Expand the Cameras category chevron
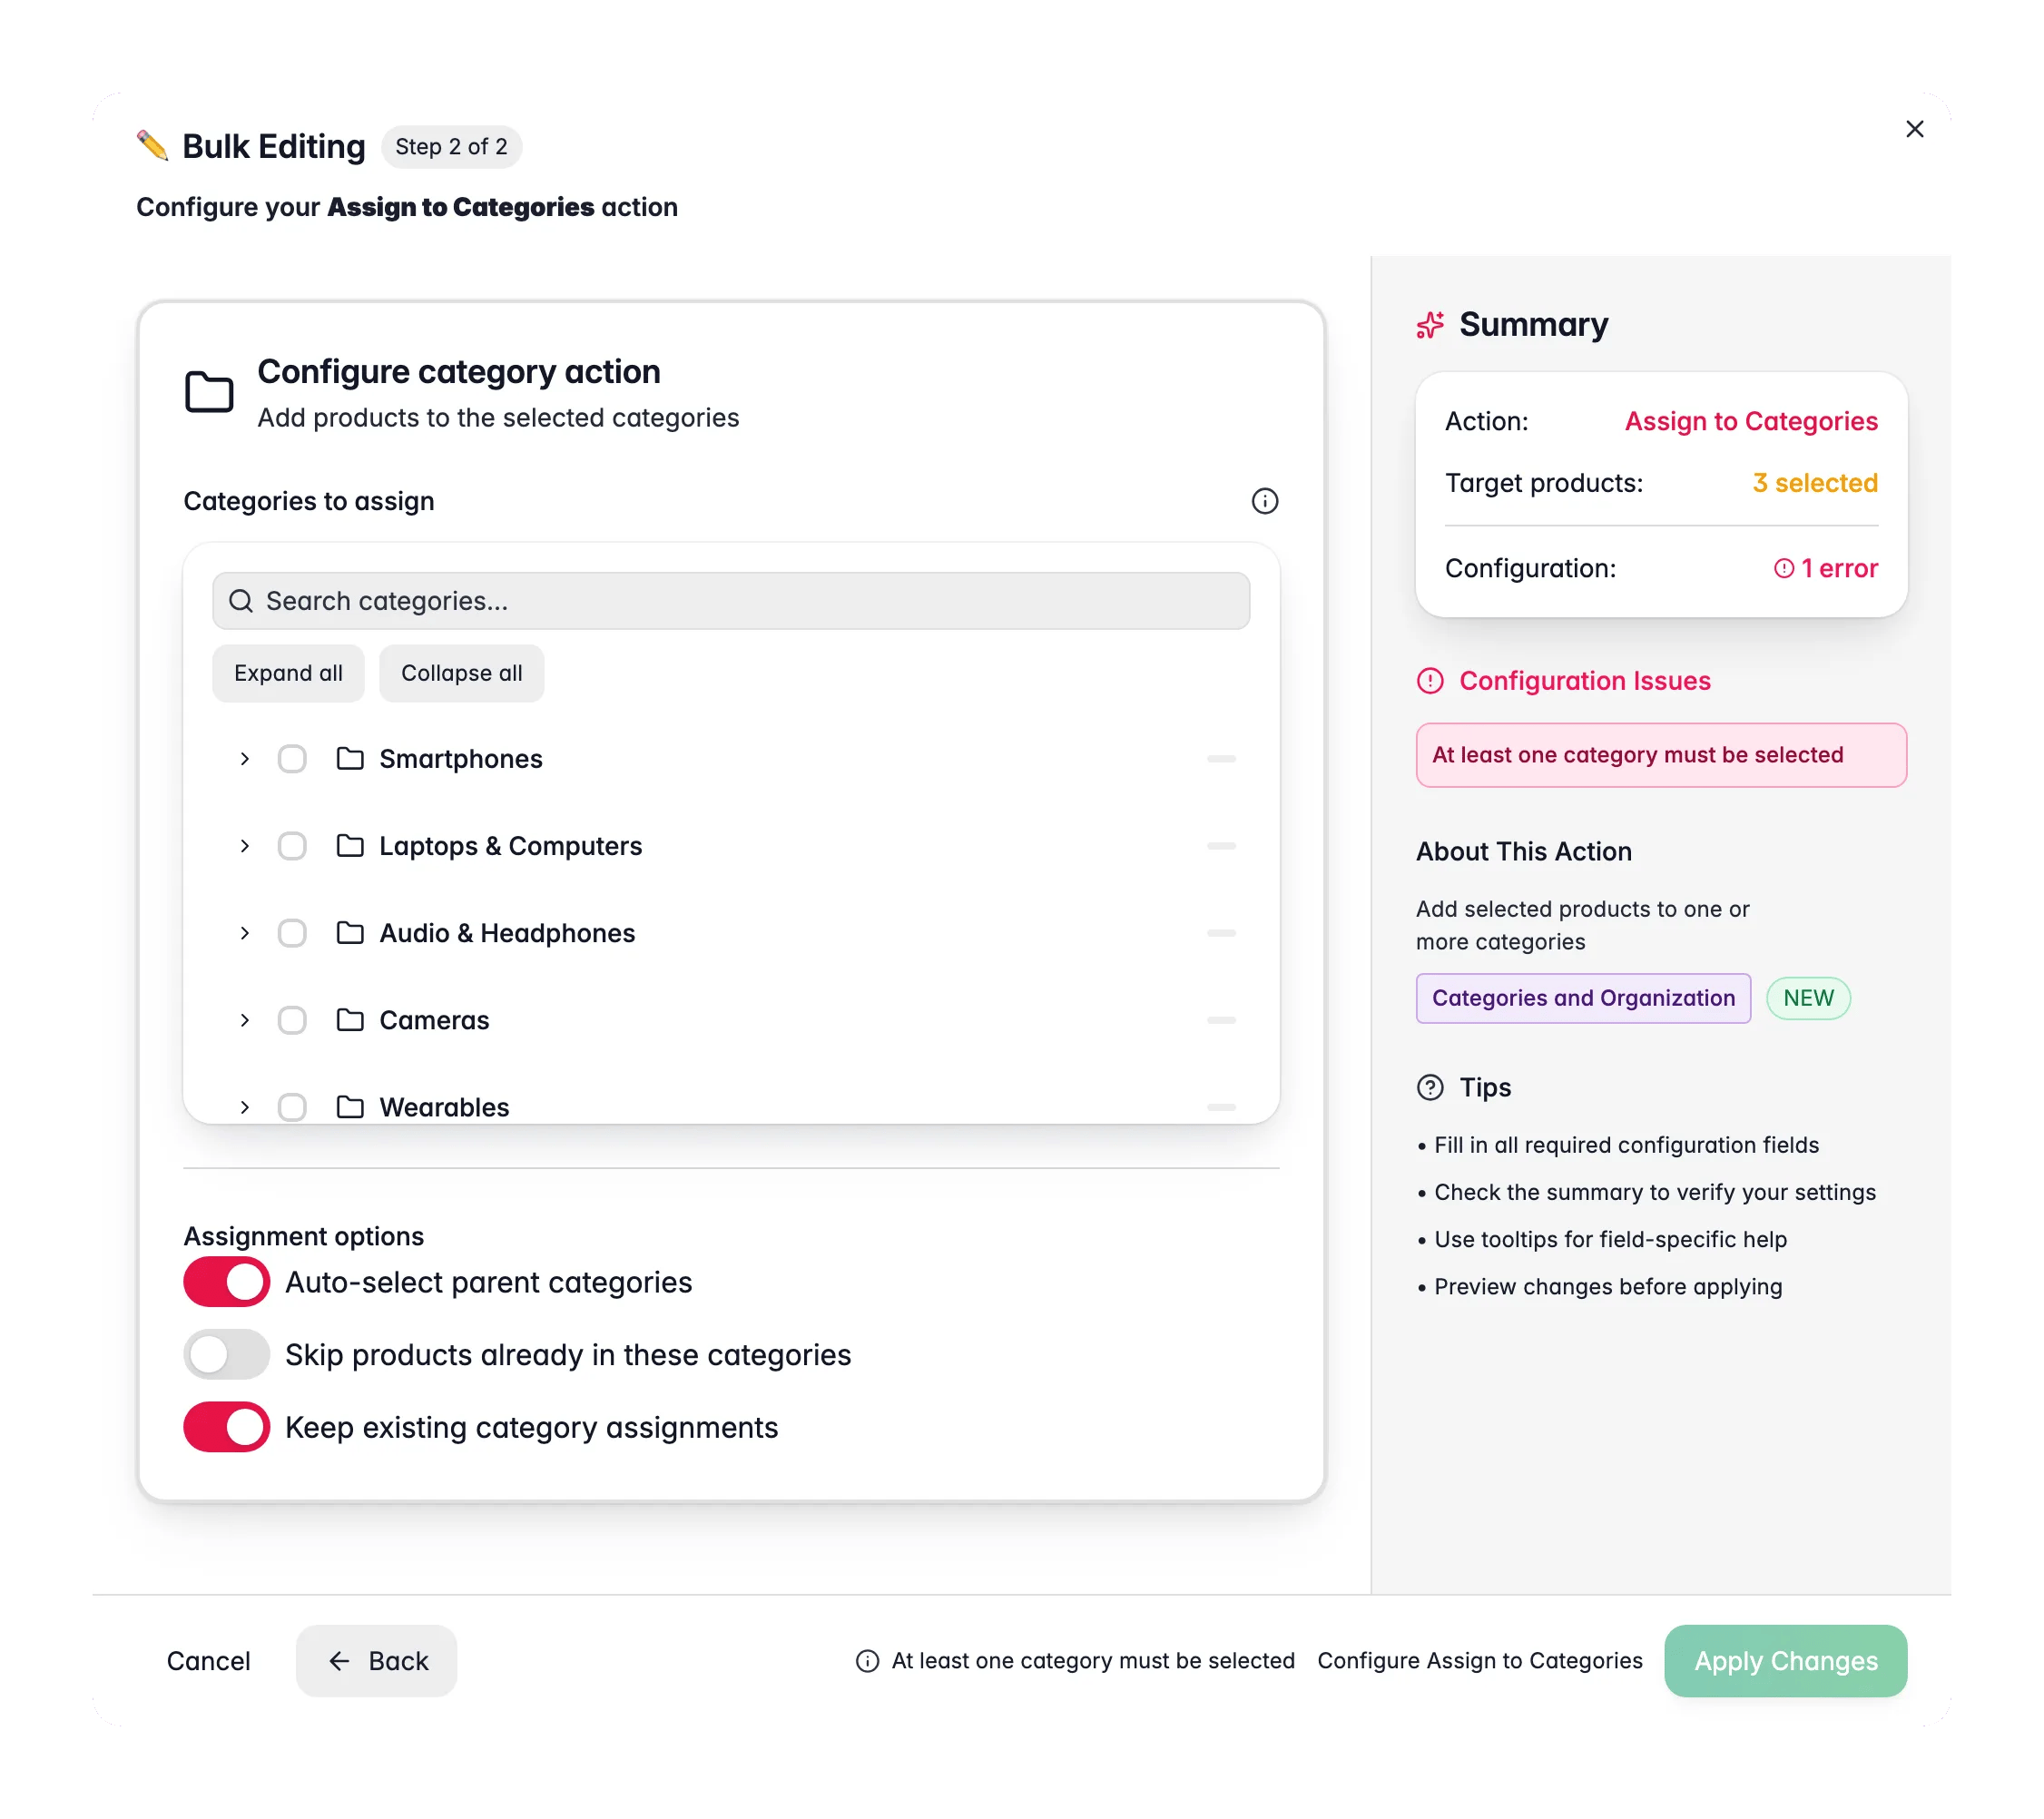This screenshot has height=1819, width=2044. (244, 1020)
